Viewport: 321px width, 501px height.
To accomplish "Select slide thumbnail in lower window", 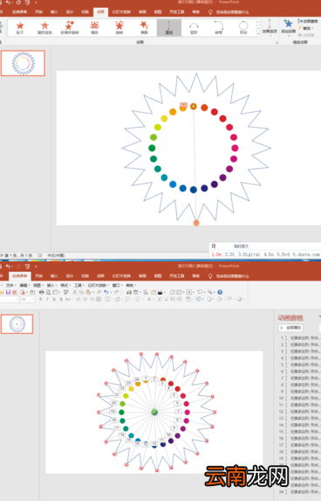I will click(17, 324).
